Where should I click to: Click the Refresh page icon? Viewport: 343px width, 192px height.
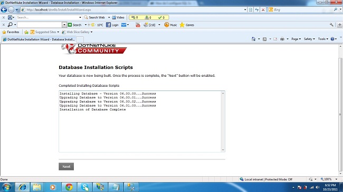pos(257,9)
